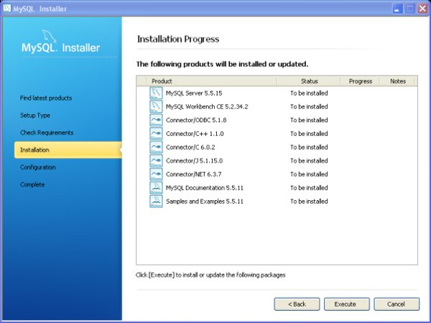Click the Connector/NET 6.3.7 icon
This screenshot has width=431, height=323.
coord(156,174)
